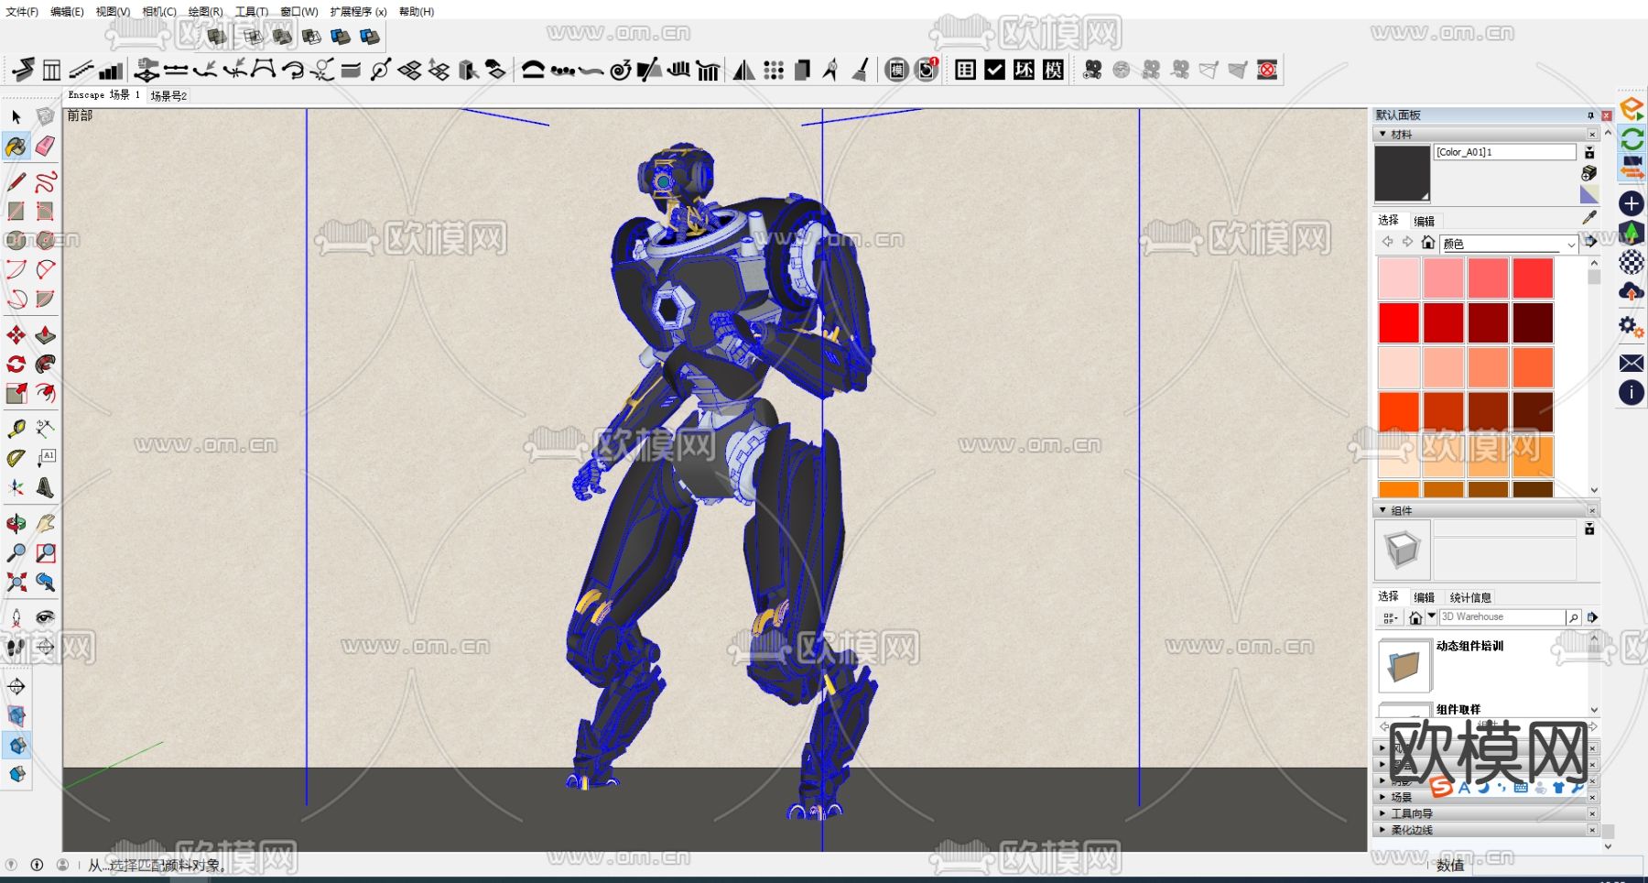Pick the bright red color swatch
This screenshot has width=1648, height=883.
1399,322
